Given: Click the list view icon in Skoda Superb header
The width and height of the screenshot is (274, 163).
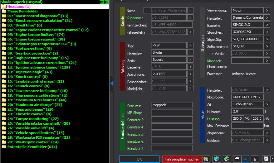Looking at the screenshot, I should (x=102, y=2).
